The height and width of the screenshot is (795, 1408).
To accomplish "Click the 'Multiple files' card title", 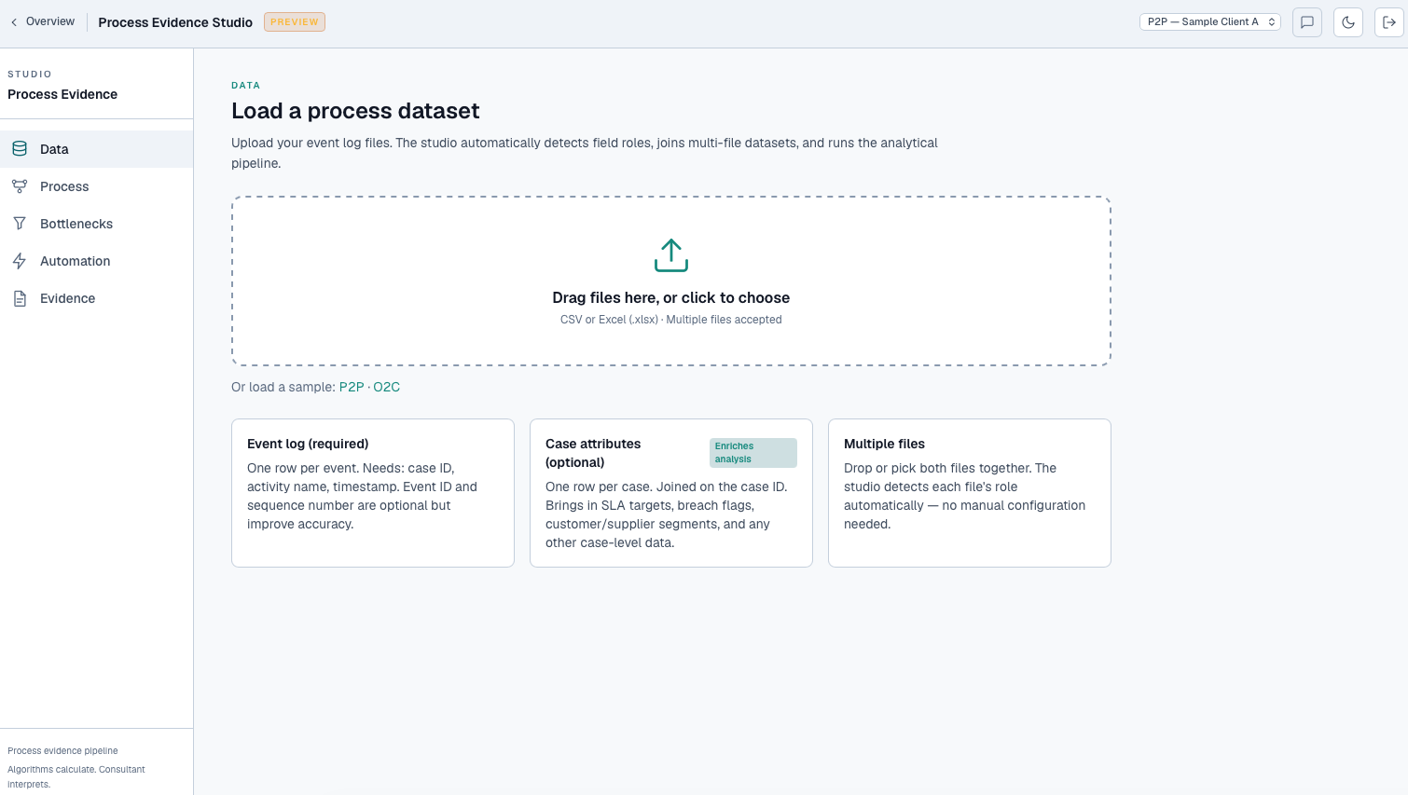I will pyautogui.click(x=884, y=444).
